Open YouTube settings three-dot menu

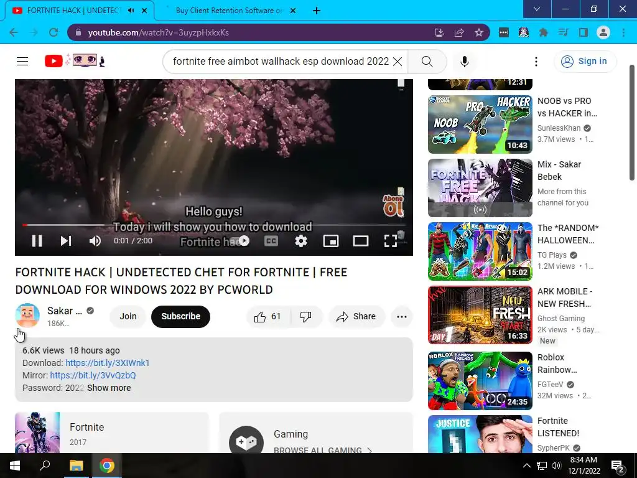[x=536, y=62]
